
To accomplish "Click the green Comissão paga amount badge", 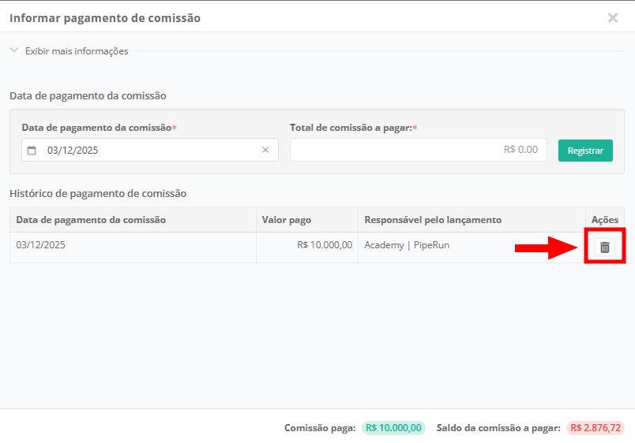I will 393,428.
